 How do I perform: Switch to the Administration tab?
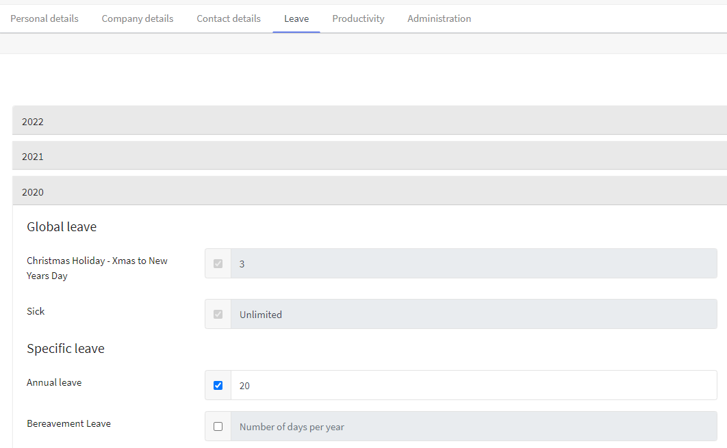point(439,18)
